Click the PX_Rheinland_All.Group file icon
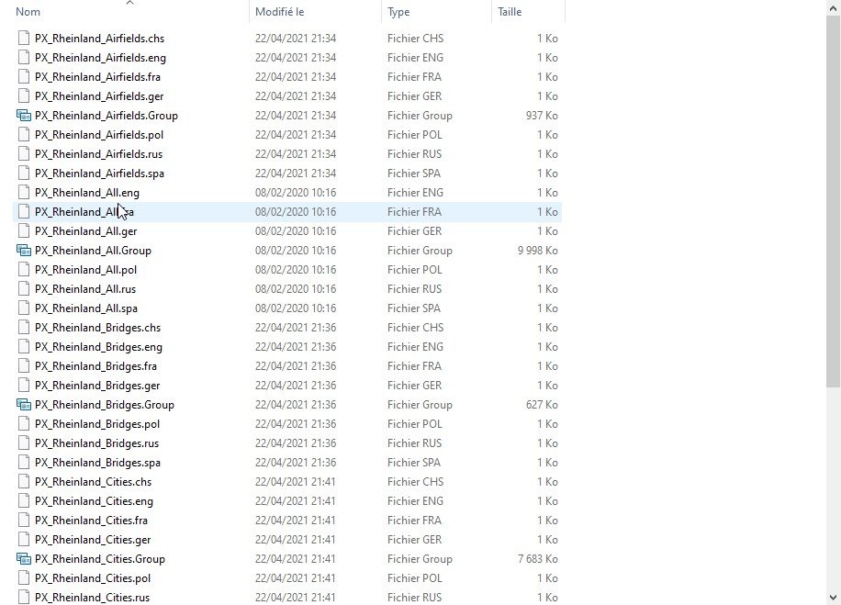Image resolution: width=841 pixels, height=605 pixels. pyautogui.click(x=24, y=251)
